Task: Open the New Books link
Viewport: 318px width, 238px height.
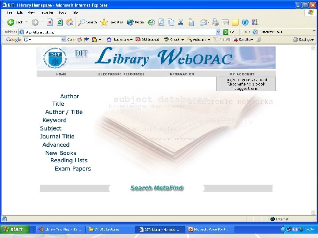Action: (61, 153)
